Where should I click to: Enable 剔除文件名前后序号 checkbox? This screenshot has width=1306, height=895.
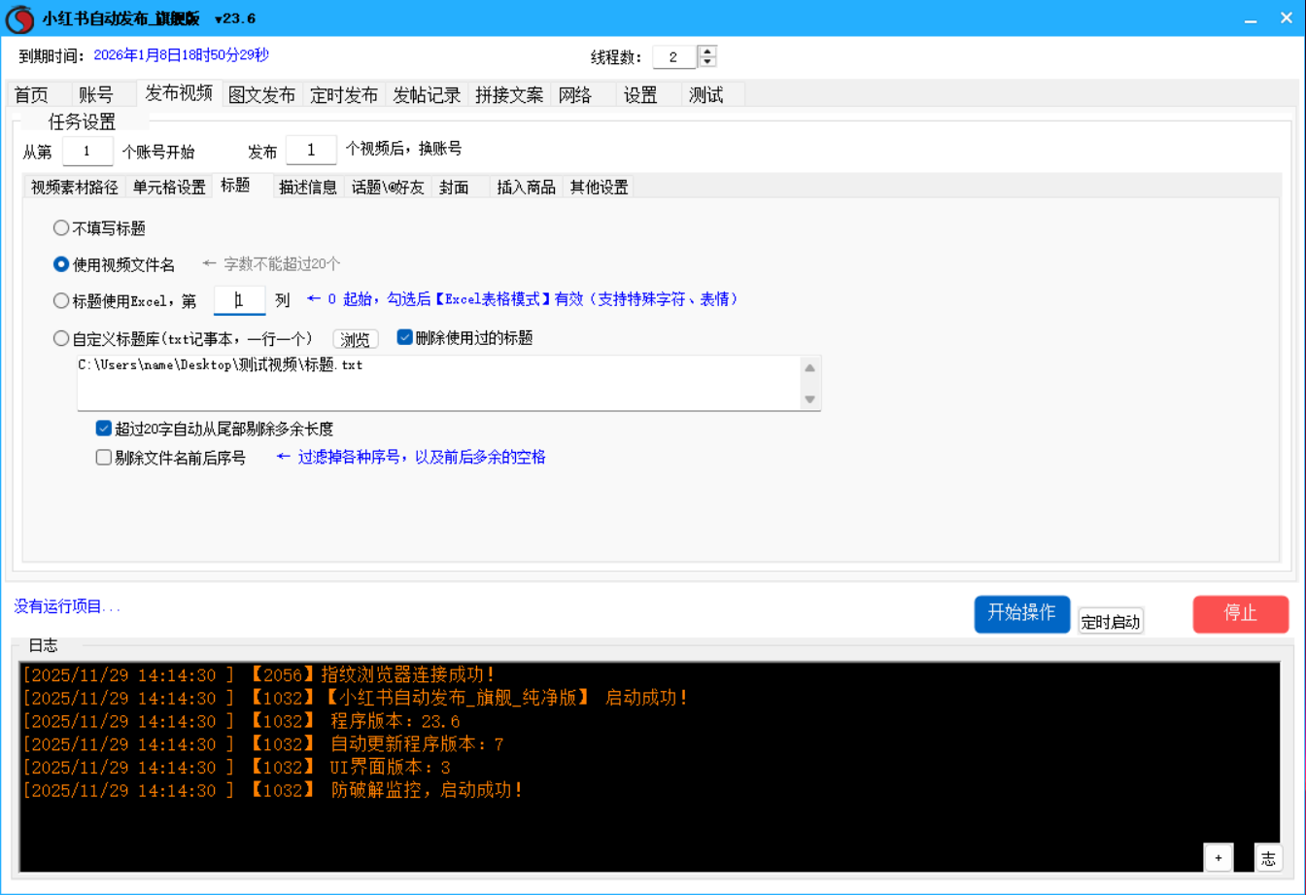(x=104, y=458)
